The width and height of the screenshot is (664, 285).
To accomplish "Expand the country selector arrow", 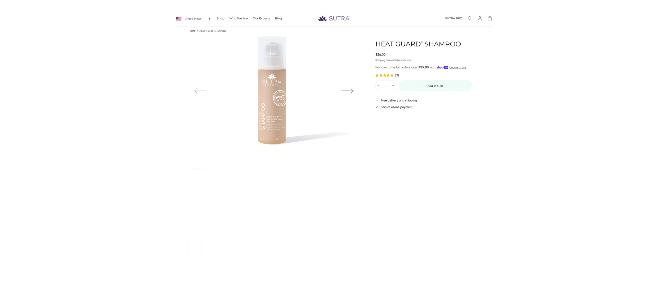I will tap(210, 19).
